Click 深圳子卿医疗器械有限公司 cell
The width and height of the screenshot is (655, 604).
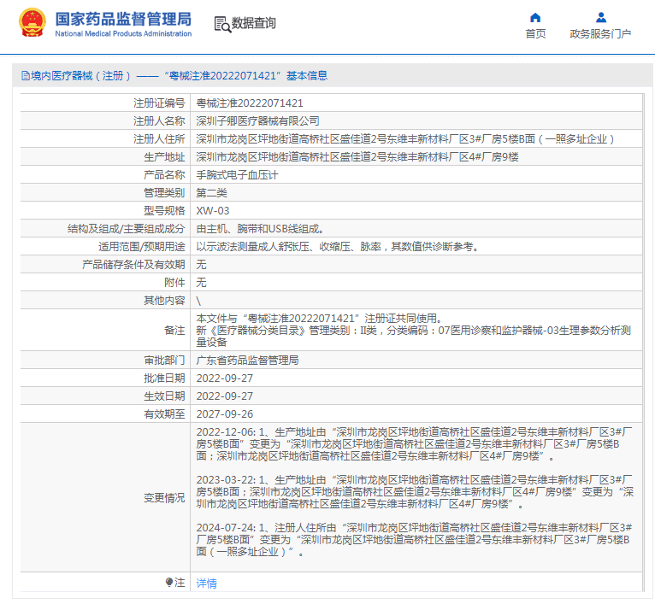(257, 121)
